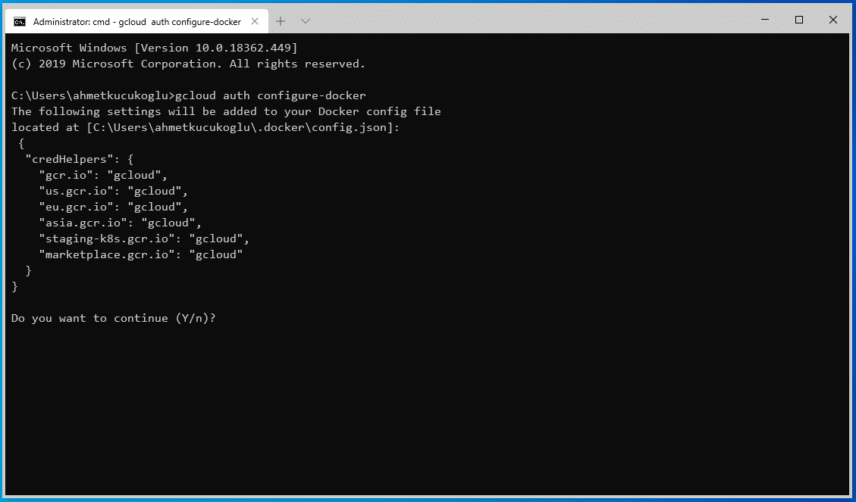Minimize the terminal window
Image resolution: width=856 pixels, height=502 pixels.
tap(764, 20)
